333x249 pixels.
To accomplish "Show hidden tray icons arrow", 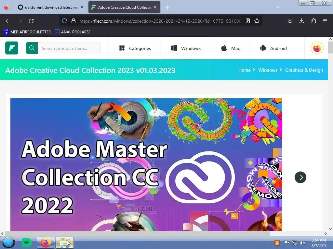I will [269, 243].
